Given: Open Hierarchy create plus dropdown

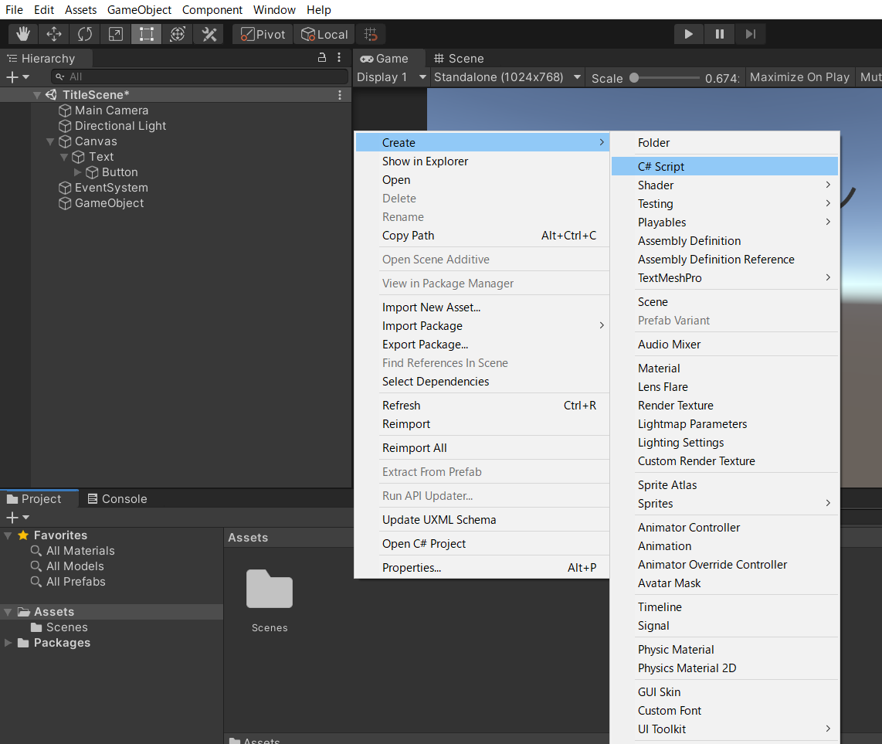Looking at the screenshot, I should click(x=18, y=77).
